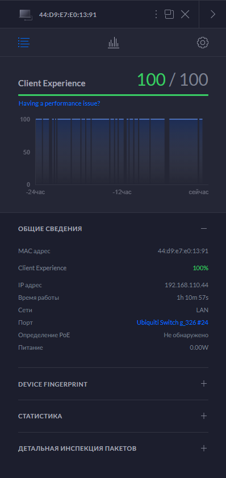This screenshot has width=226, height=478.
Task: Pop out the panel with the window icon
Action: point(169,14)
